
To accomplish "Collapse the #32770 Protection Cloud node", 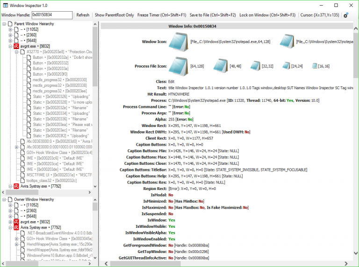I will coord(16,52).
